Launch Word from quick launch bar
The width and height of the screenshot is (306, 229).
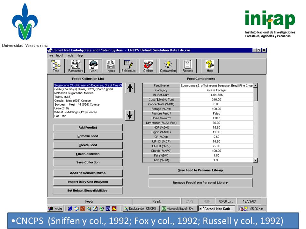click(108, 209)
